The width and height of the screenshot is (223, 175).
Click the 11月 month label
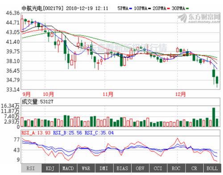pyautogui.click(x=108, y=94)
